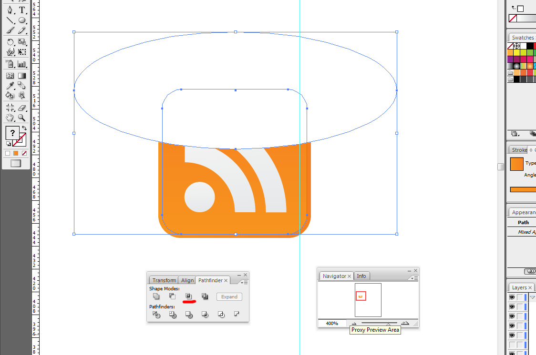The image size is (536, 355).
Task: Select the Paintbrush tool
Action: (x=10, y=30)
